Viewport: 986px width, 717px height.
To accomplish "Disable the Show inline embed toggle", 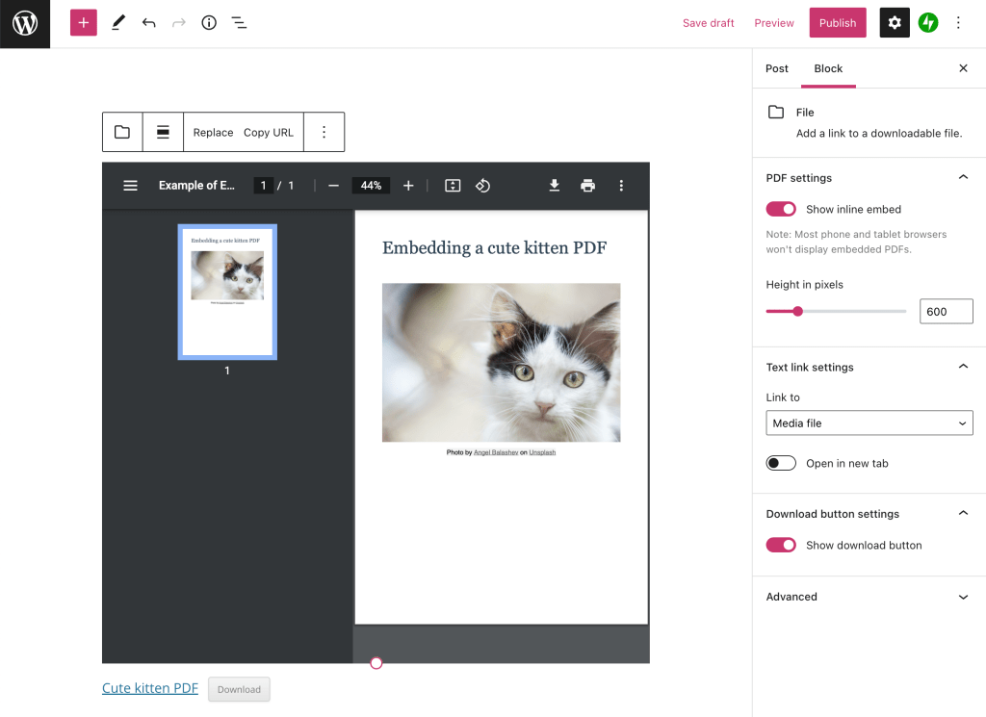I will point(781,209).
